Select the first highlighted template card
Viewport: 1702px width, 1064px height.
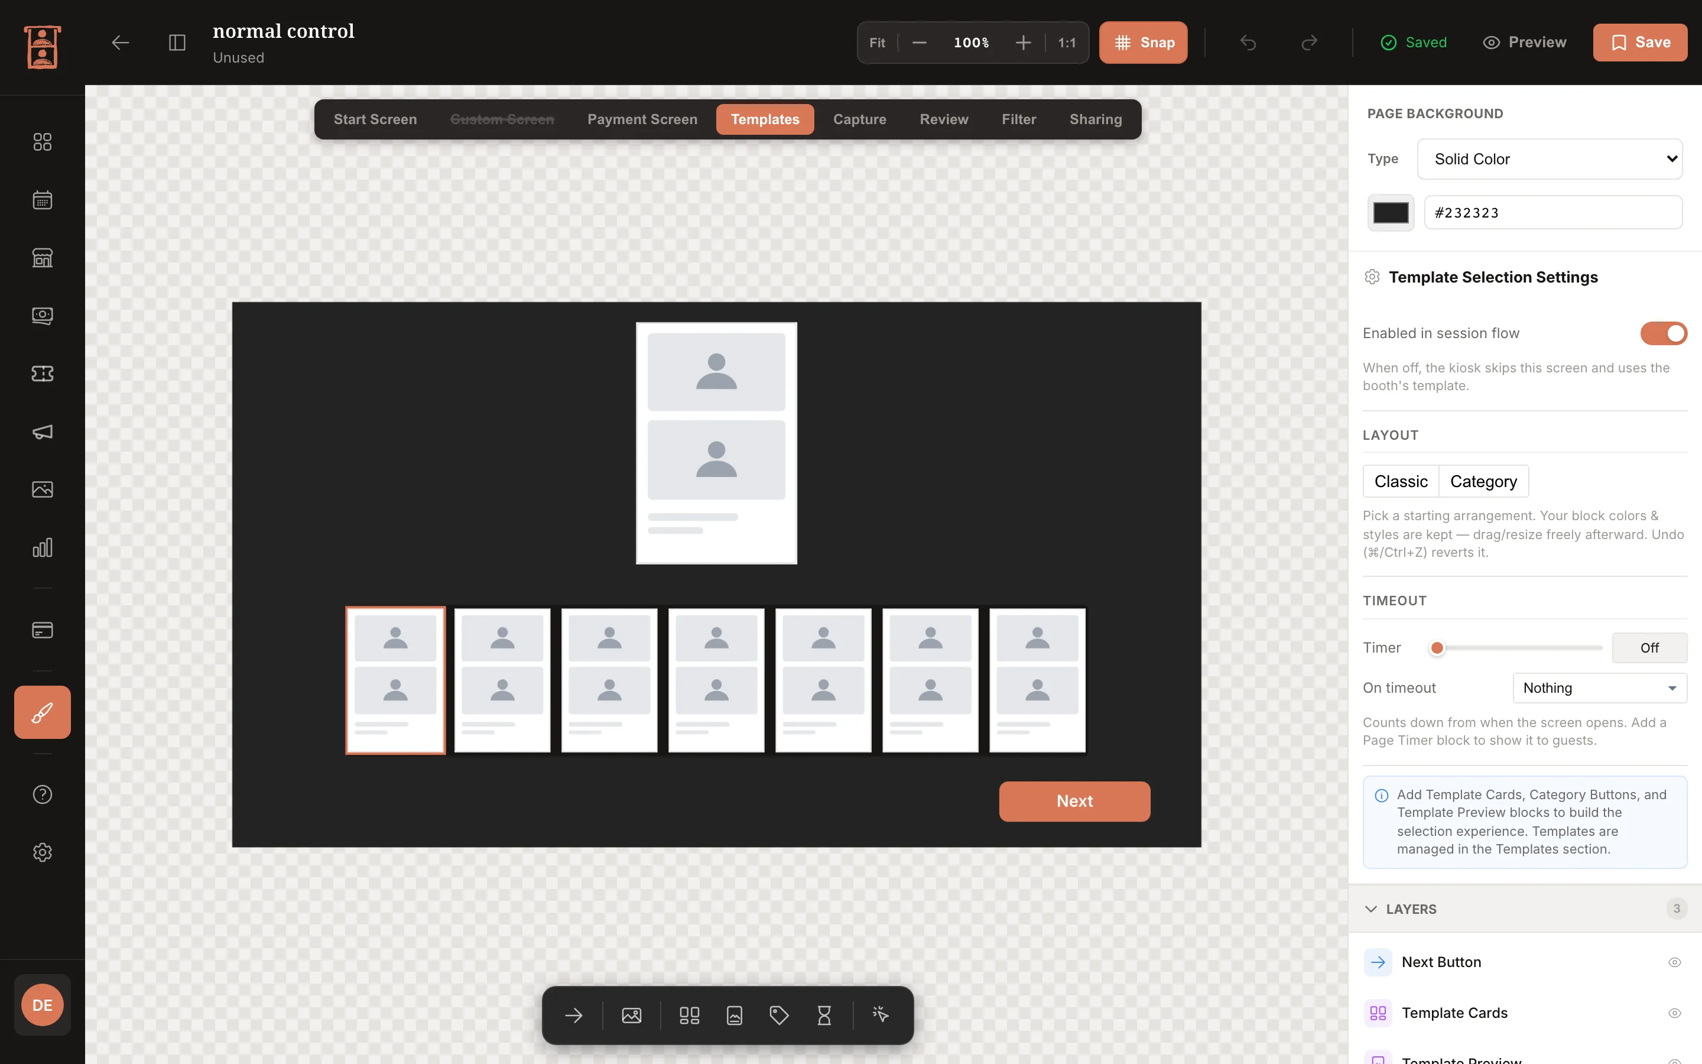tap(395, 680)
